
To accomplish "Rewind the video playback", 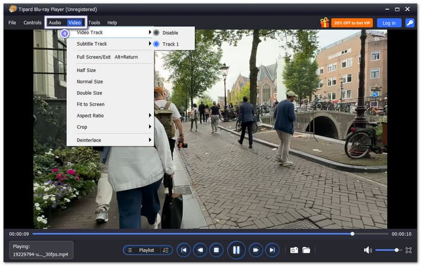I will pyautogui.click(x=200, y=250).
